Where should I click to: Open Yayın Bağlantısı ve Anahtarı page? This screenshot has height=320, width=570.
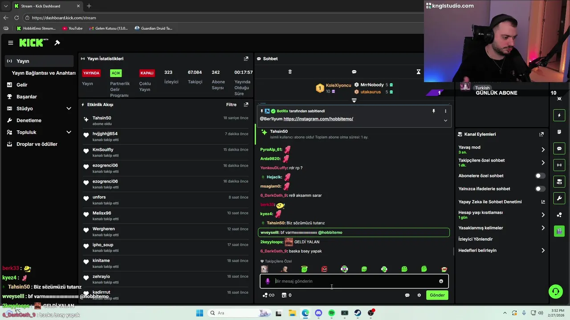click(44, 73)
